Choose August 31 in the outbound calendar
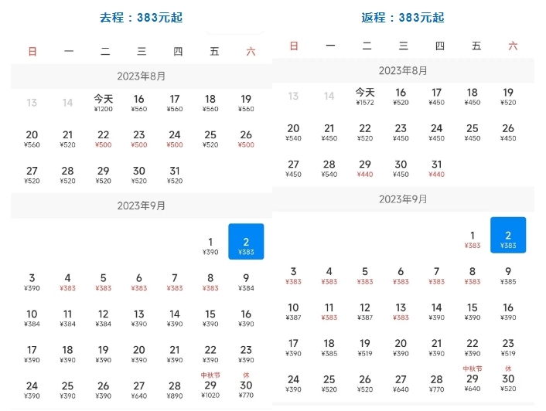546x411 pixels. point(175,175)
